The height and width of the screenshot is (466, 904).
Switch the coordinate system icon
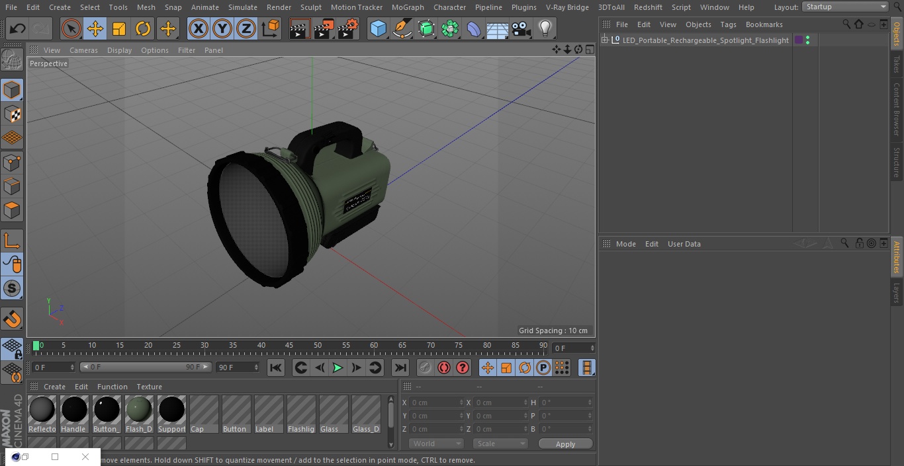click(x=271, y=28)
